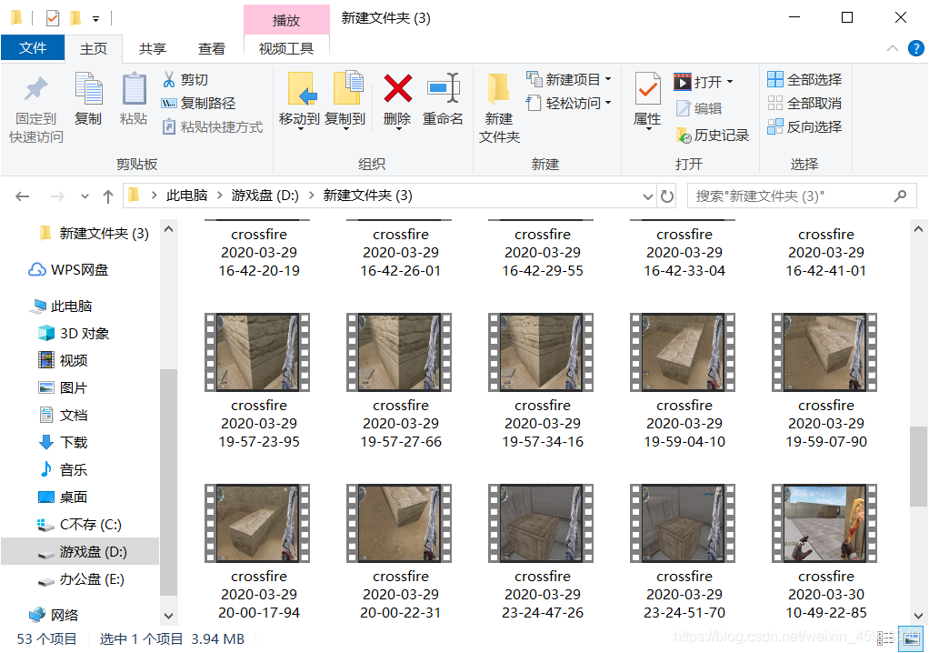Expand the Open (打开) dropdown arrow
Image resolution: width=929 pixels, height=653 pixels.
click(730, 82)
